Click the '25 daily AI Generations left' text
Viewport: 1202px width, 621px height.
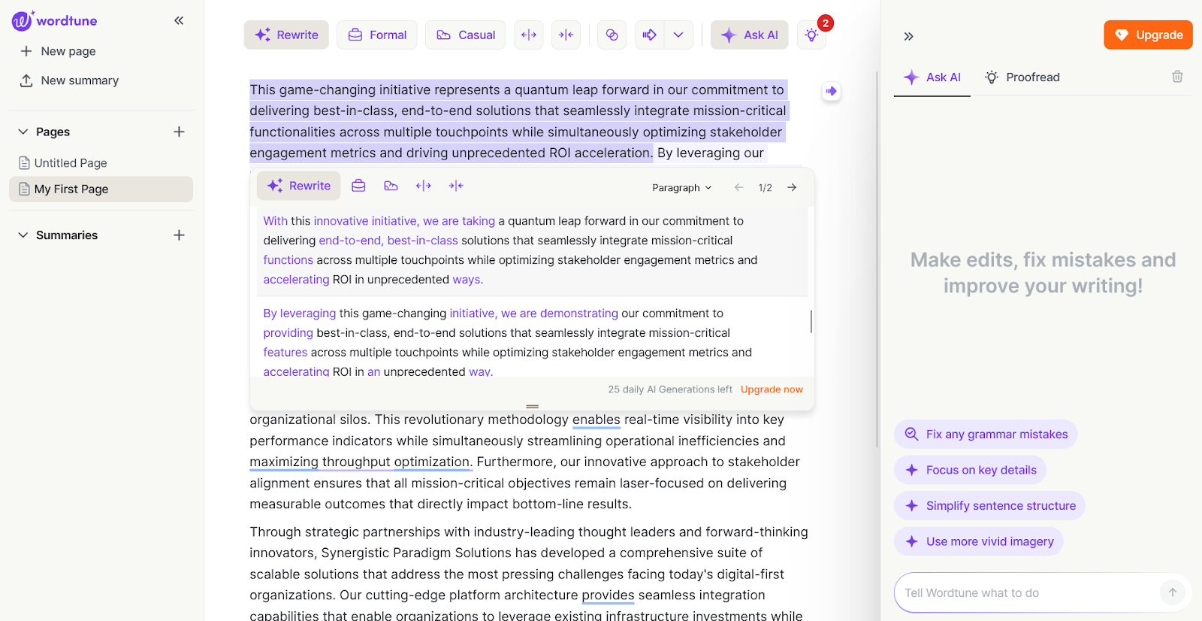pyautogui.click(x=670, y=389)
